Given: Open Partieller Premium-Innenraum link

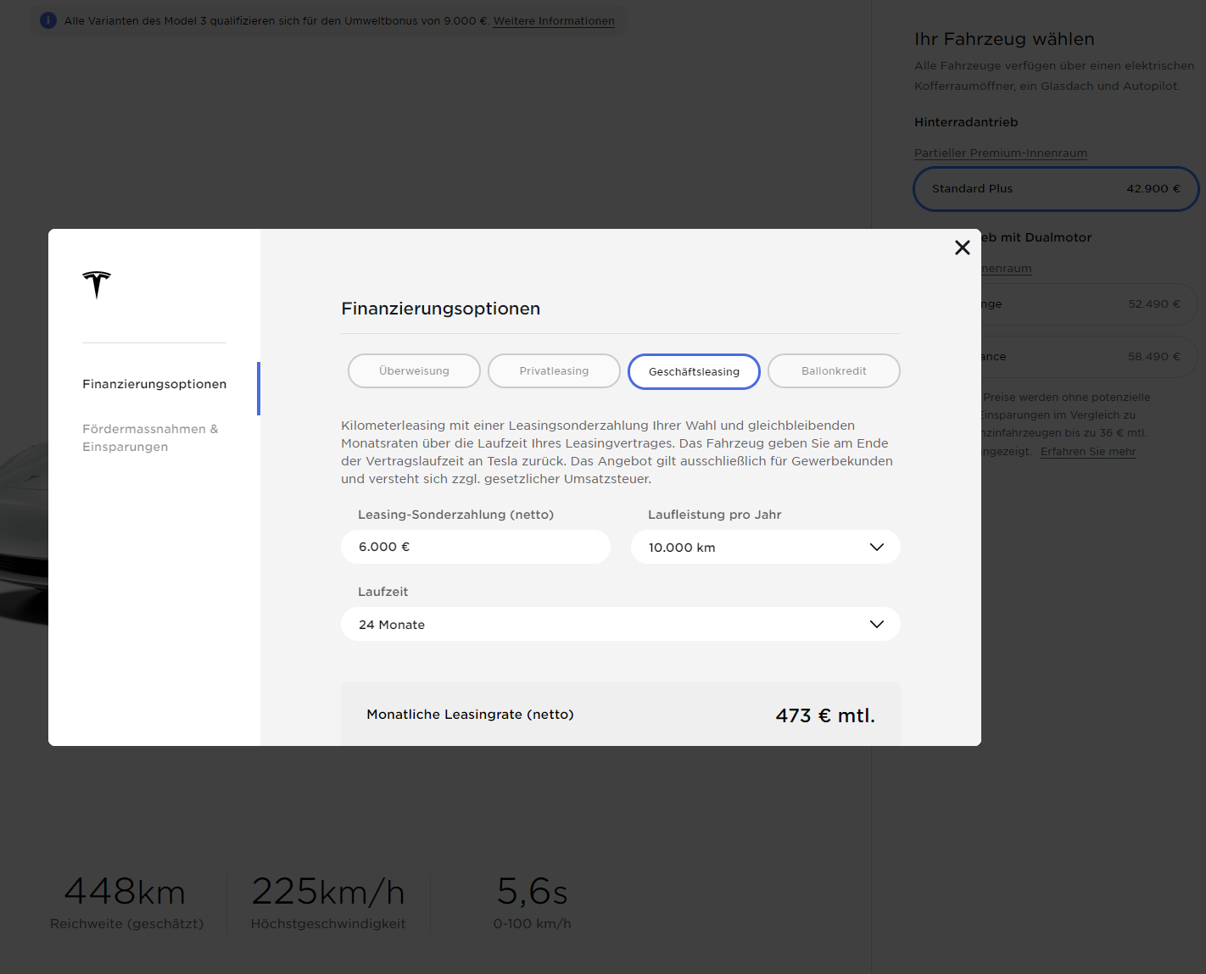Looking at the screenshot, I should pos(1001,153).
